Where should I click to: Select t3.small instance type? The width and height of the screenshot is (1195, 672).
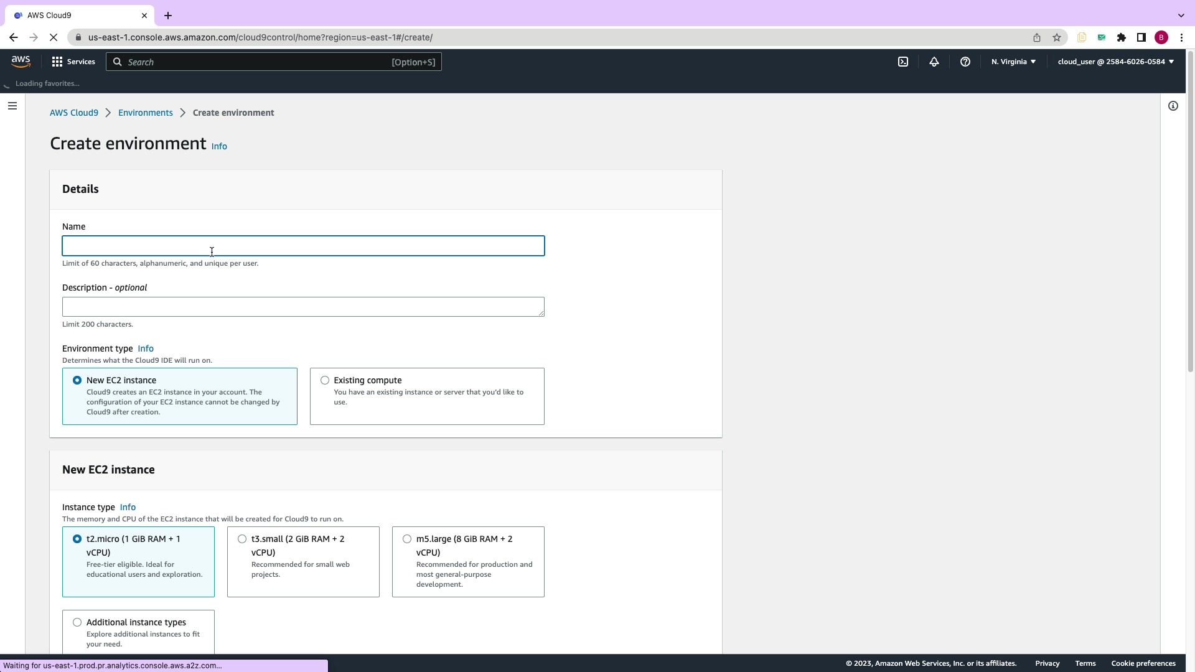coord(242,539)
